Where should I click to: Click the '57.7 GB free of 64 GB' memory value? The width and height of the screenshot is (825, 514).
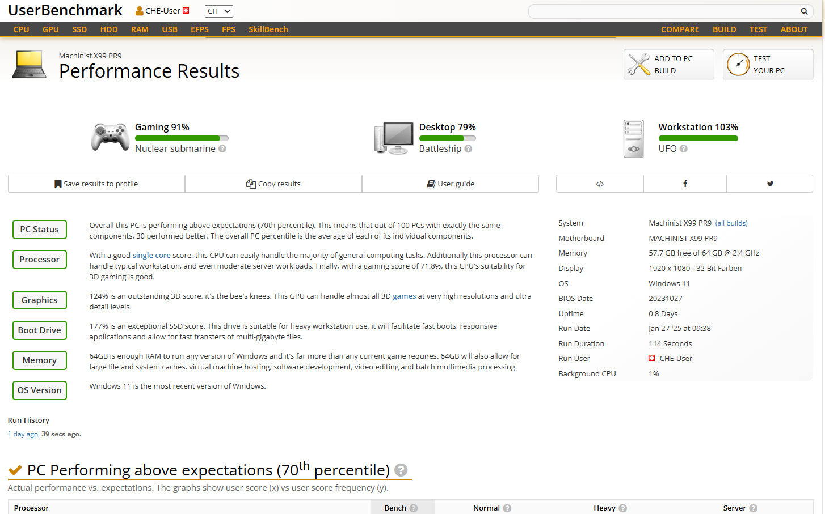[x=704, y=253]
